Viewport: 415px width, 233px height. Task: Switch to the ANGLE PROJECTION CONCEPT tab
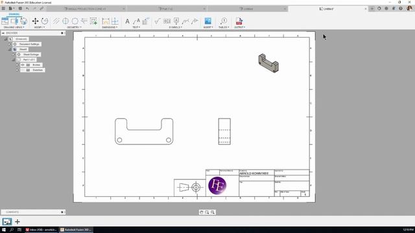click(86, 8)
